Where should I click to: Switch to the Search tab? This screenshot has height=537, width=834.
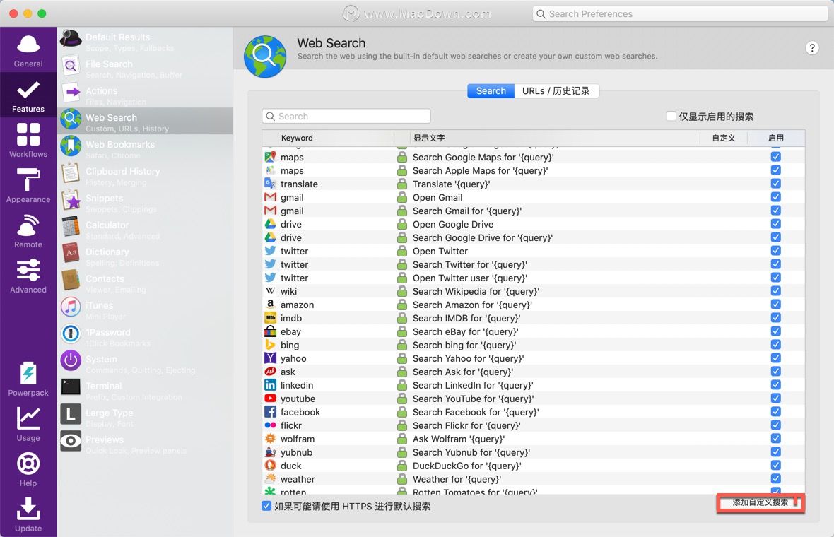pos(491,91)
